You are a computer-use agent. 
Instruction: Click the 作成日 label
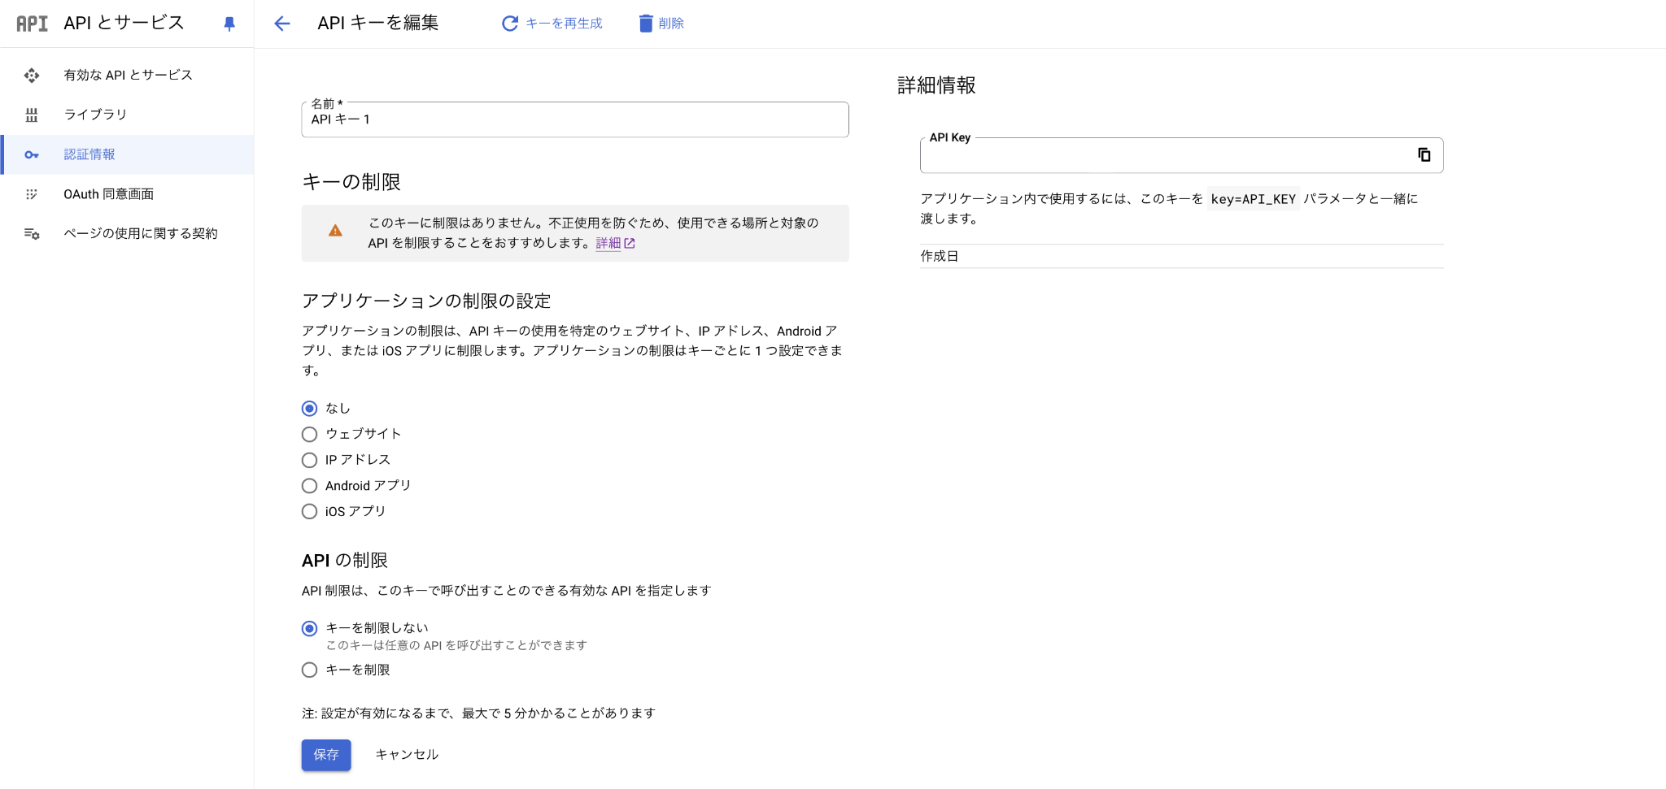click(940, 256)
